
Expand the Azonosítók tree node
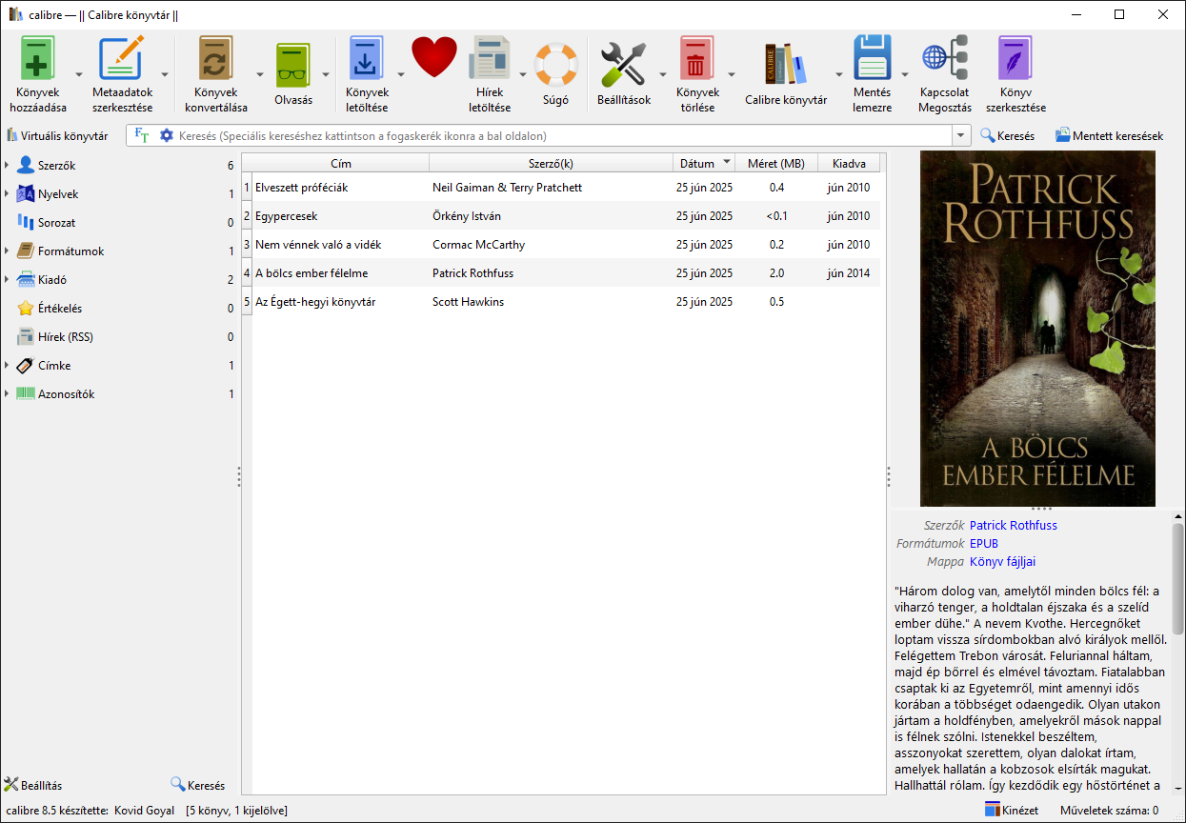7,394
